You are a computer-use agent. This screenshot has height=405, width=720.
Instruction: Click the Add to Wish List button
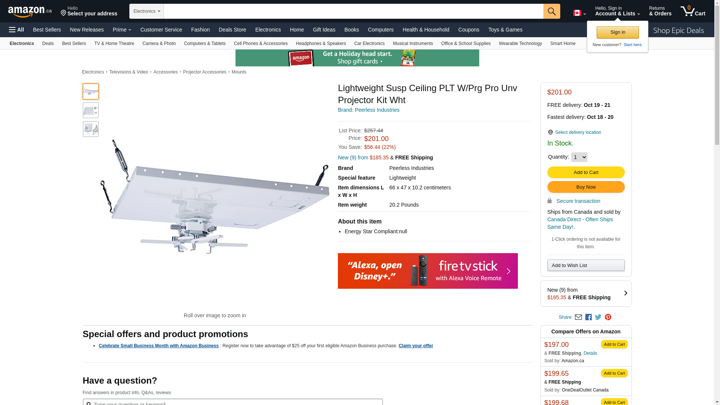click(586, 265)
